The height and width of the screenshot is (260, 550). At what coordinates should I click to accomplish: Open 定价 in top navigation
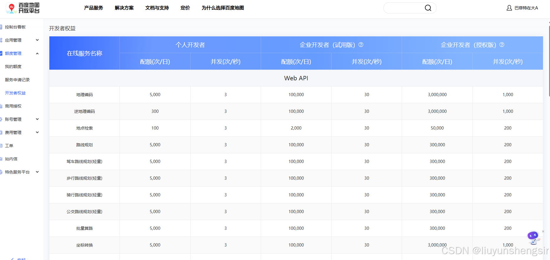[185, 8]
